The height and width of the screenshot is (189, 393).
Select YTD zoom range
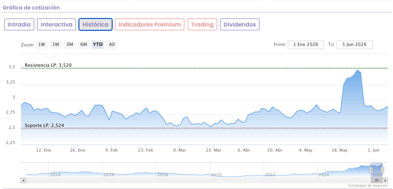click(98, 45)
